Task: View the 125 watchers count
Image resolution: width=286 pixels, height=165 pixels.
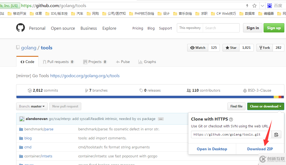Action: click(x=214, y=48)
